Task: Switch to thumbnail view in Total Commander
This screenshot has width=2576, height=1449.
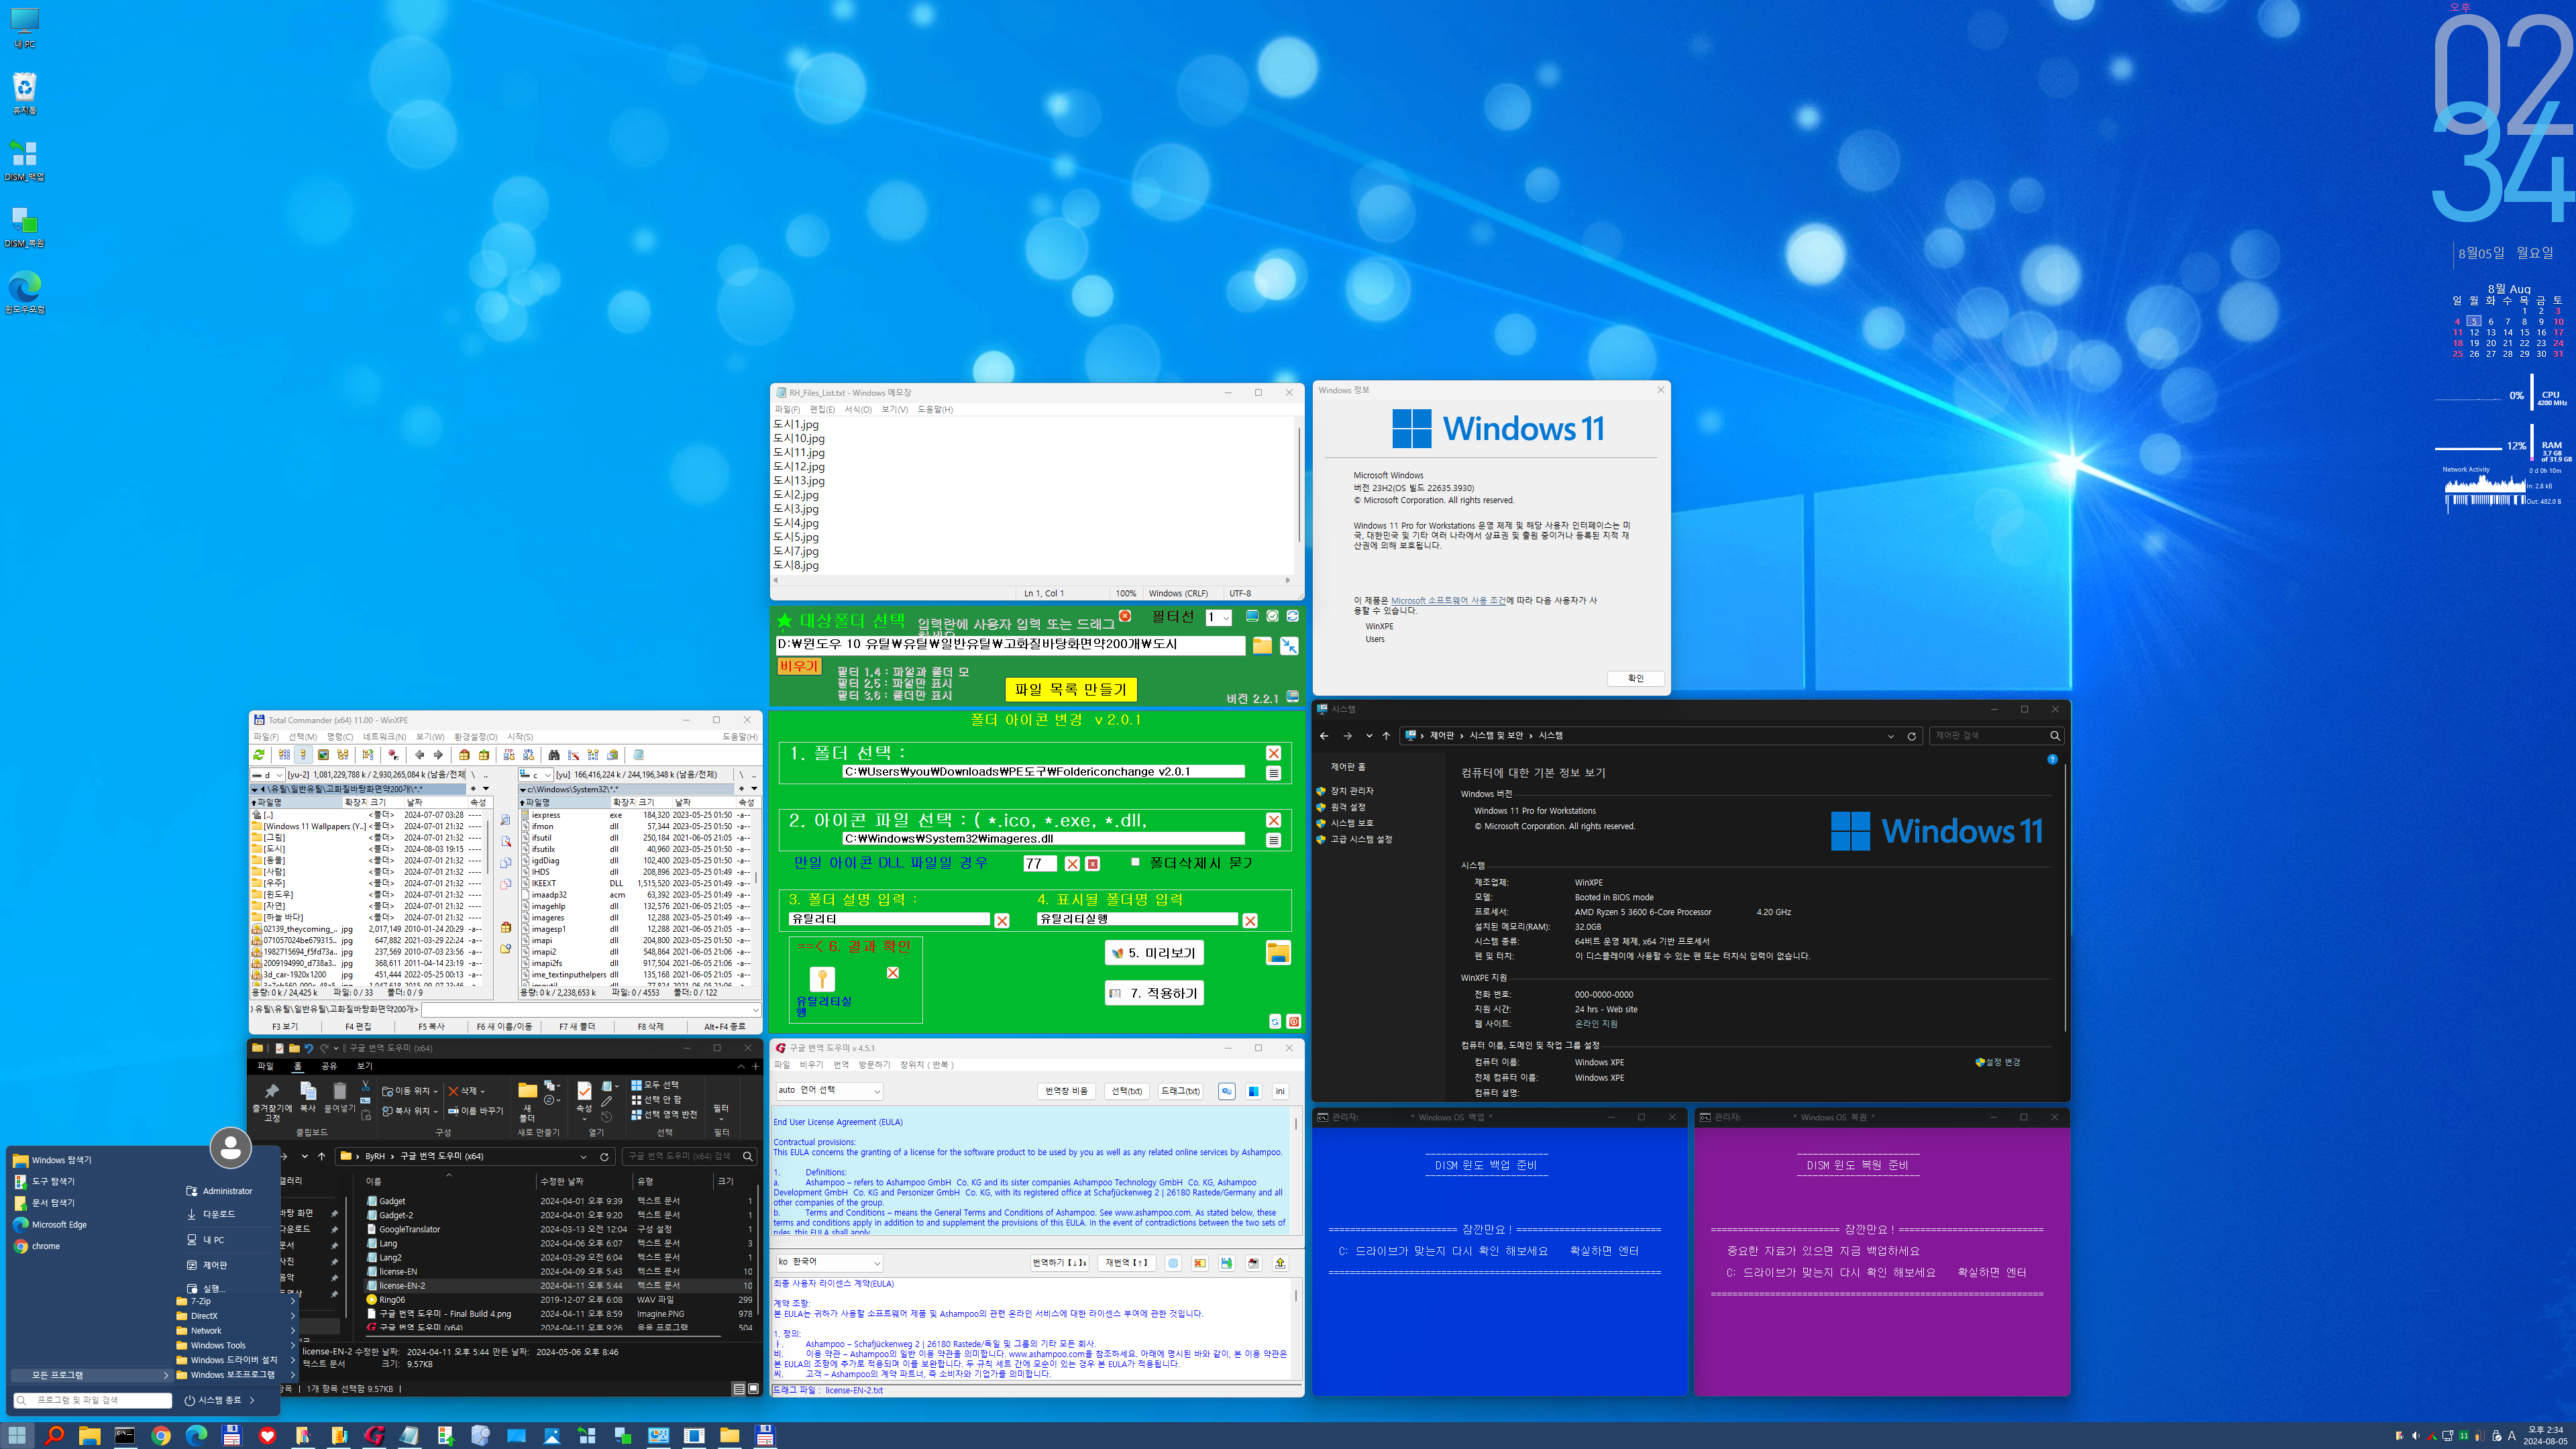Action: tap(324, 755)
